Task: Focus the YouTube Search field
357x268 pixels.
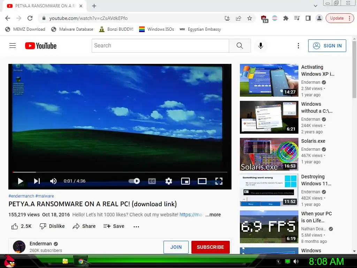Action: (160, 46)
